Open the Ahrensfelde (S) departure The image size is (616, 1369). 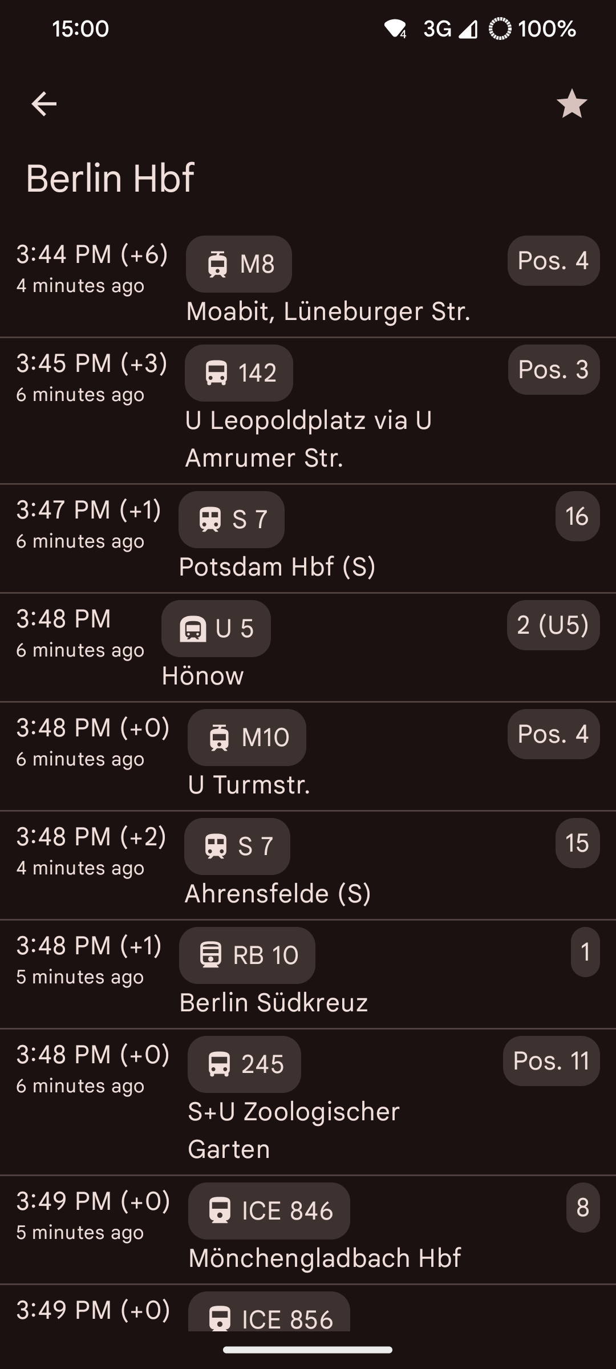click(278, 894)
